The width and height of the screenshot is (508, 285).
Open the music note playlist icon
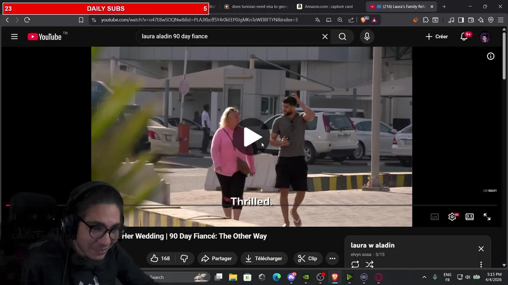coord(451,20)
